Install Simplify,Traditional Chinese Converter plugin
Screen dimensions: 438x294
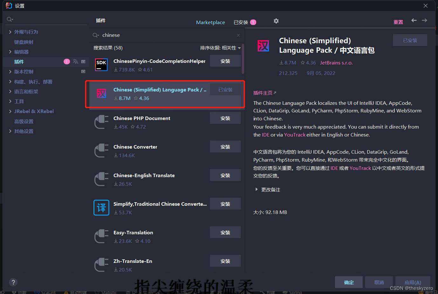pos(225,204)
